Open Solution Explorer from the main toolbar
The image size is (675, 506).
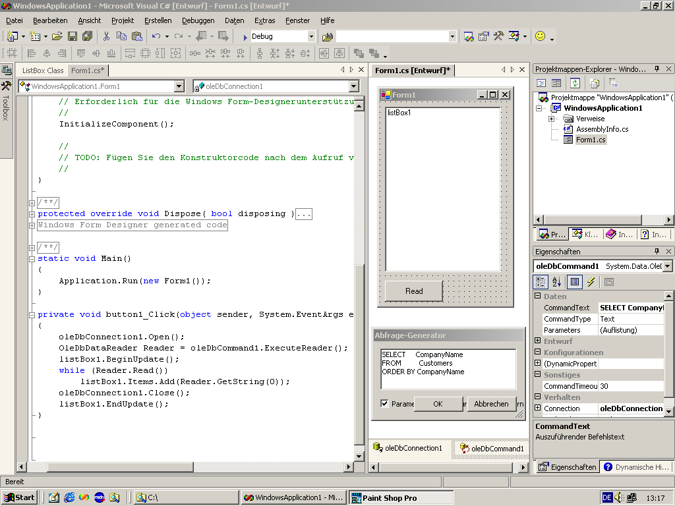[x=469, y=37]
